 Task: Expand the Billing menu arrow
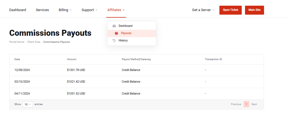coord(71,10)
